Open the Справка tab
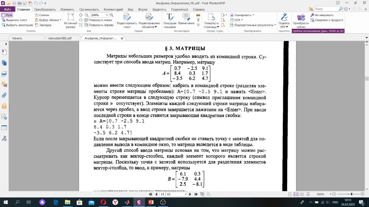Viewport: 369px width, 207px height. [199, 9]
